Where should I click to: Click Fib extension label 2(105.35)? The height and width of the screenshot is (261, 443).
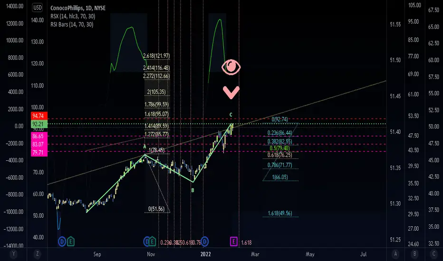(156, 92)
